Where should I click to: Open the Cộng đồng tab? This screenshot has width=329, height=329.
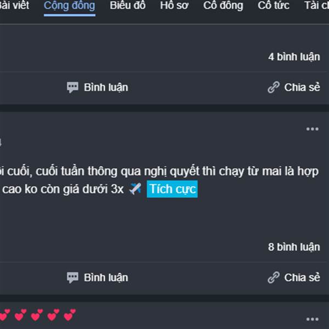tap(70, 6)
